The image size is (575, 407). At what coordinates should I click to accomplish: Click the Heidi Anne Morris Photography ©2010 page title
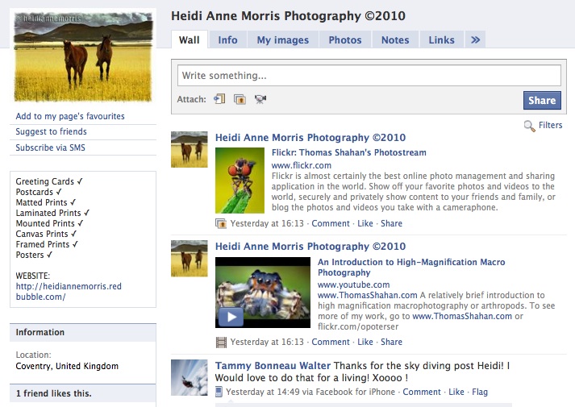(x=288, y=16)
